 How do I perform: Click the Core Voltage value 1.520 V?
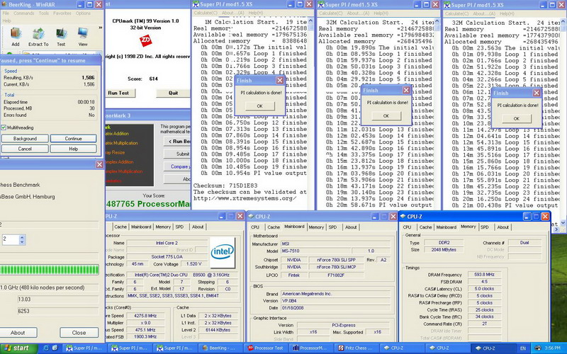pos(194,264)
